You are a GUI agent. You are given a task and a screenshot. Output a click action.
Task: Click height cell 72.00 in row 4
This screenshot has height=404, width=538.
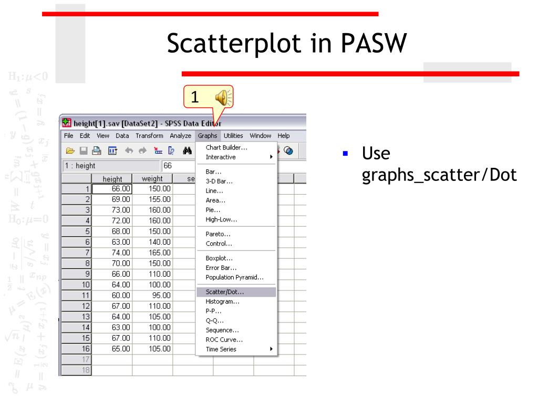(112, 220)
